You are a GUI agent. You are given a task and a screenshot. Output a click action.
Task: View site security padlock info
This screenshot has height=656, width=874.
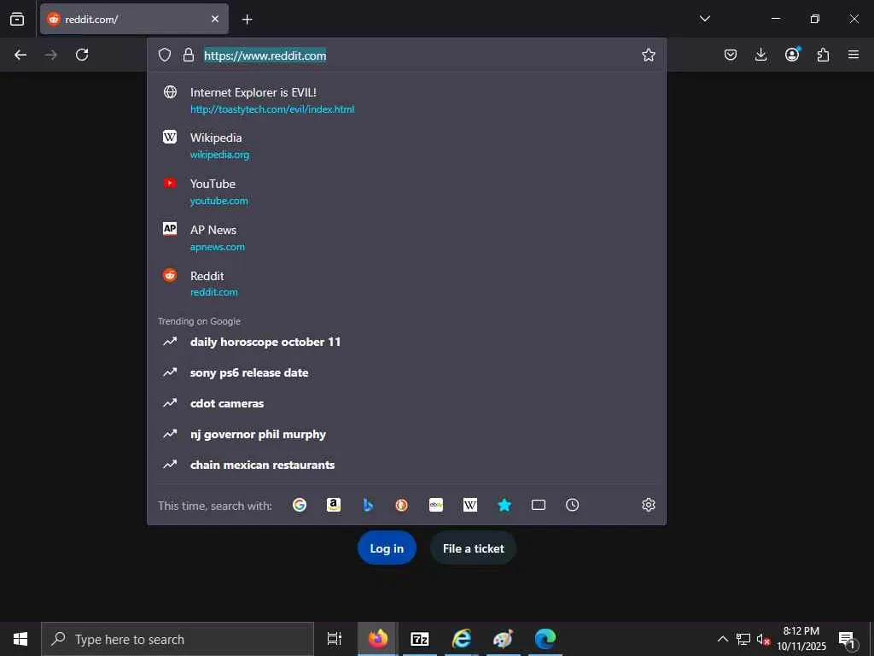[189, 55]
